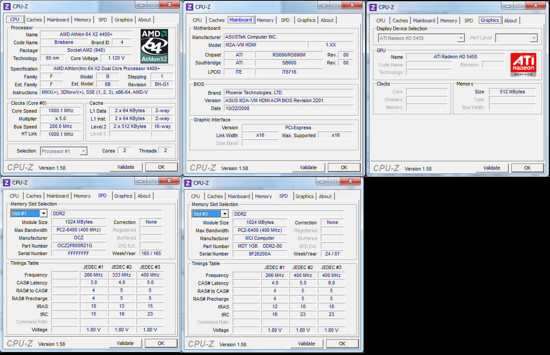Click the Package value Socket AM2 (940)
The width and height of the screenshot is (550, 355).
coord(86,50)
